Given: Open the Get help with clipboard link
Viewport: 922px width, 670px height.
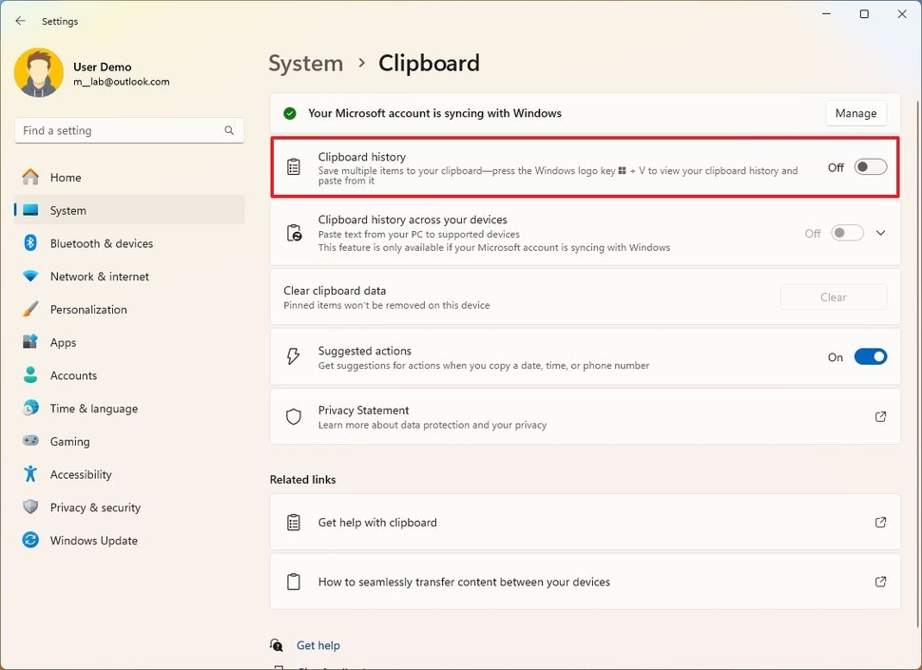Looking at the screenshot, I should click(x=376, y=522).
